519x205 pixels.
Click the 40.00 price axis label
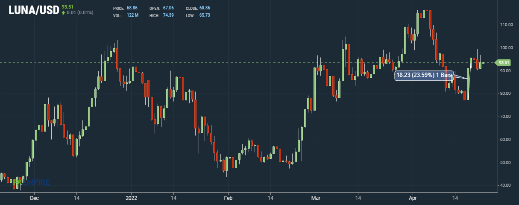pyautogui.click(x=507, y=185)
